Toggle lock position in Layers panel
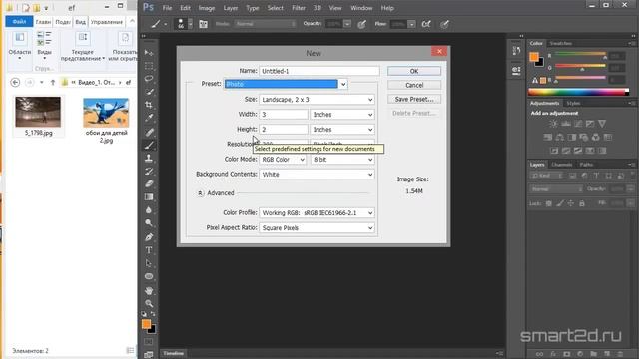639x359 pixels. coord(570,203)
